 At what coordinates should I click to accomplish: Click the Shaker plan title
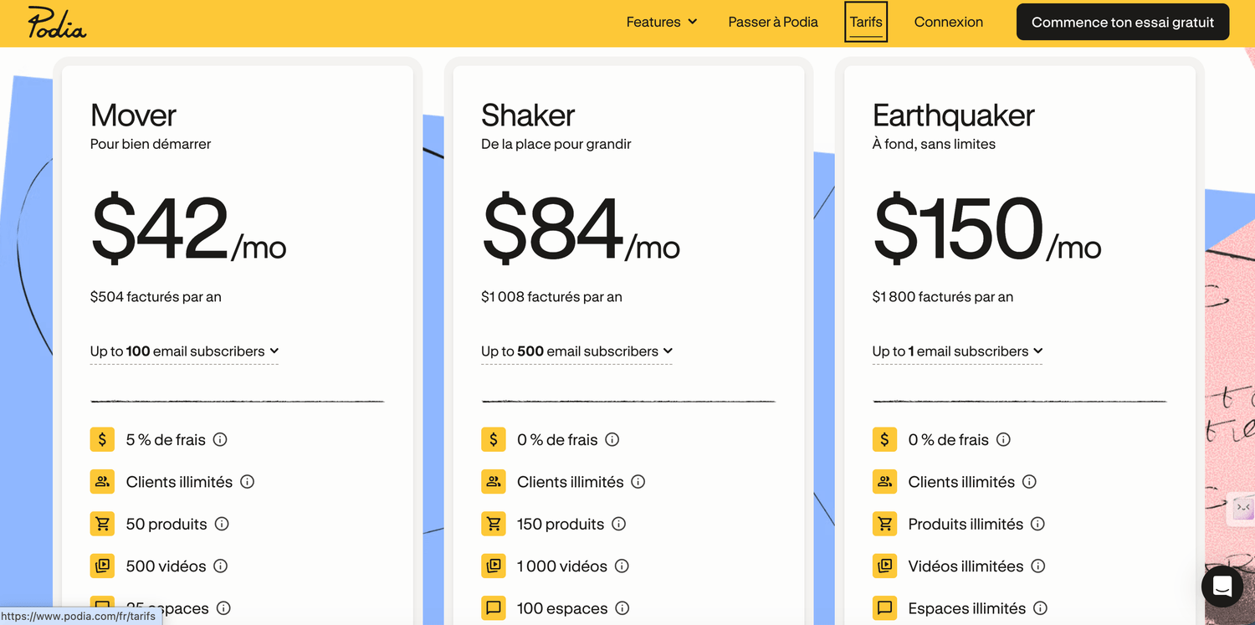point(528,115)
